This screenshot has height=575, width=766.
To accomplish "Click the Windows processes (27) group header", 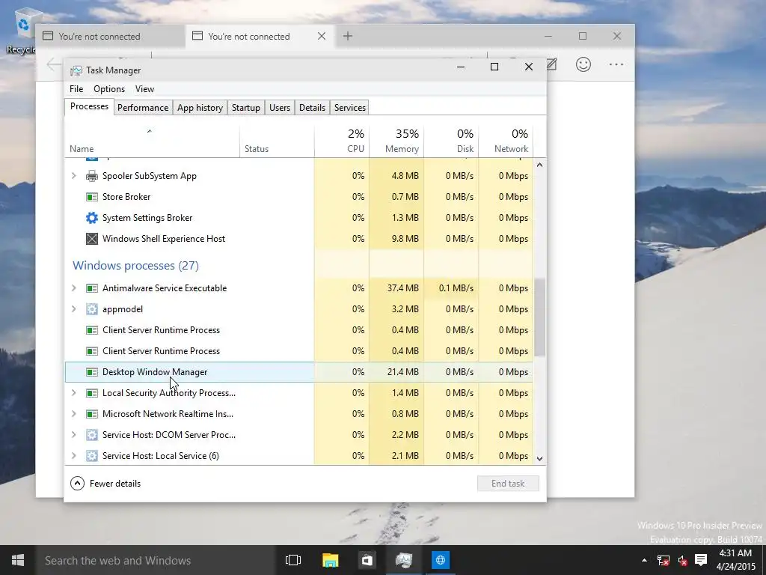I will click(x=136, y=266).
